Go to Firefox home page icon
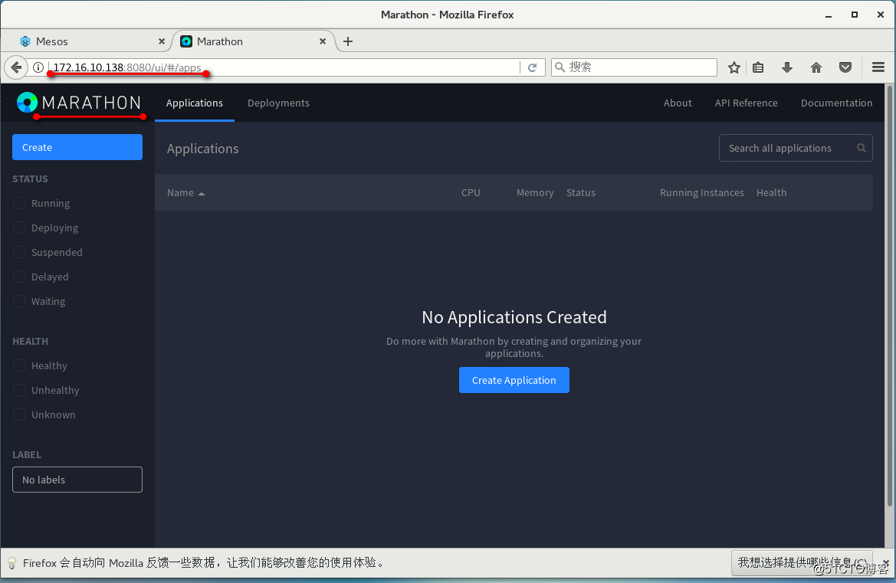Screen dimensions: 896x583 pos(816,67)
